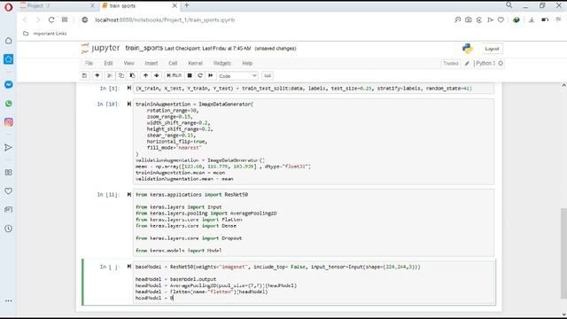
Task: Open Opera easy setup sliders icon
Action: tap(558, 19)
